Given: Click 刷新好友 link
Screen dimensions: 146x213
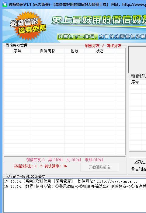Looking at the screenshot, I should pyautogui.click(x=92, y=46).
